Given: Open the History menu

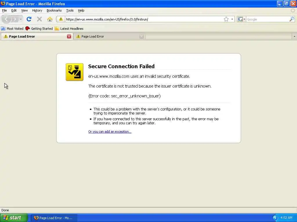Looking at the screenshot, I should point(37,10).
